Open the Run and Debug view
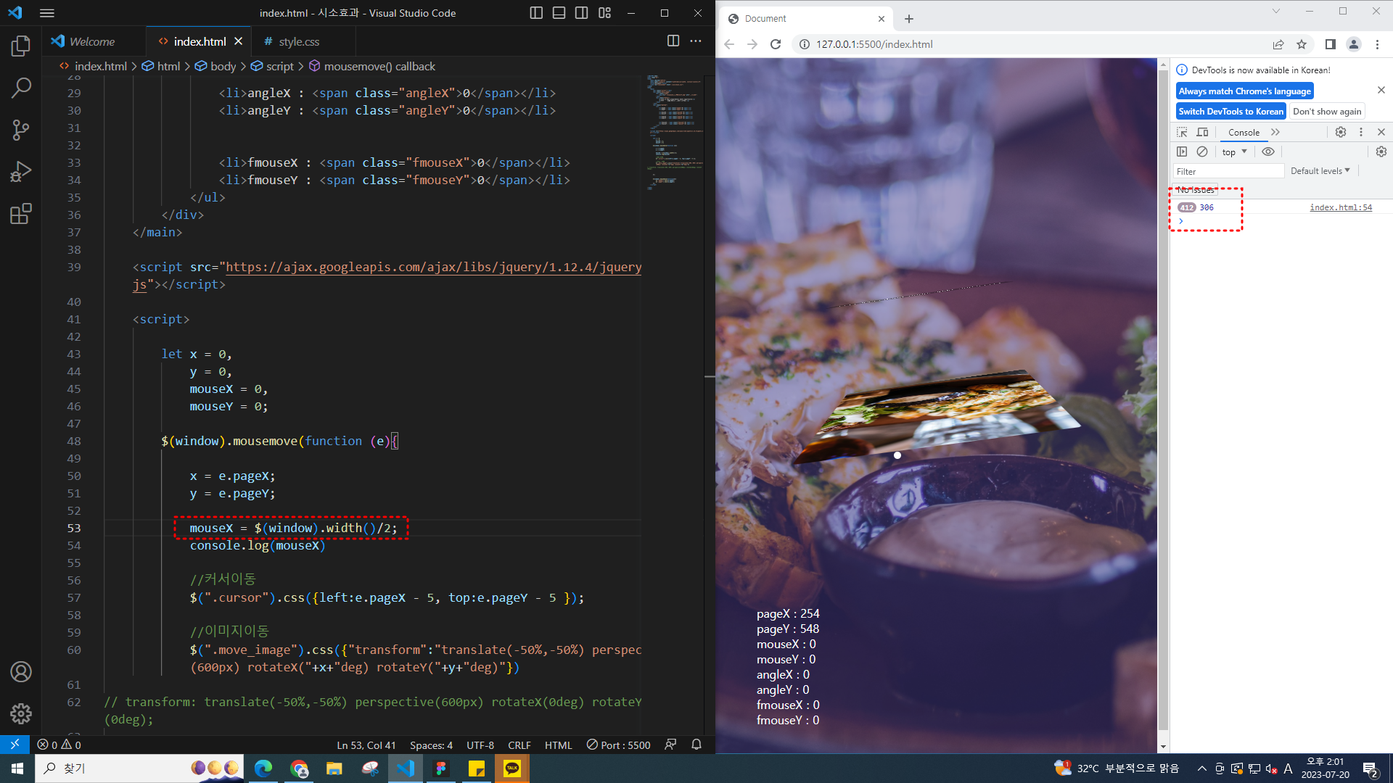Screen dimensions: 1393x783 pos(21,172)
